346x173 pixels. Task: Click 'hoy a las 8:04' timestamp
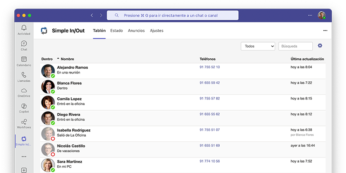301,67
